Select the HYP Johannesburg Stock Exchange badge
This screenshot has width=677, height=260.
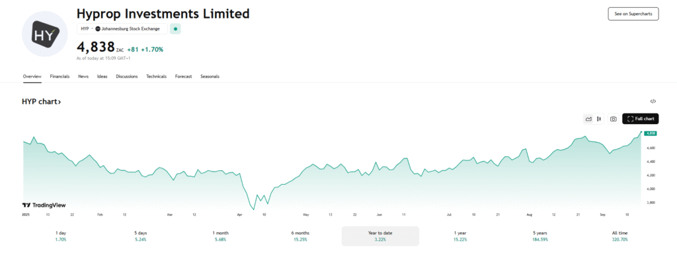point(122,29)
